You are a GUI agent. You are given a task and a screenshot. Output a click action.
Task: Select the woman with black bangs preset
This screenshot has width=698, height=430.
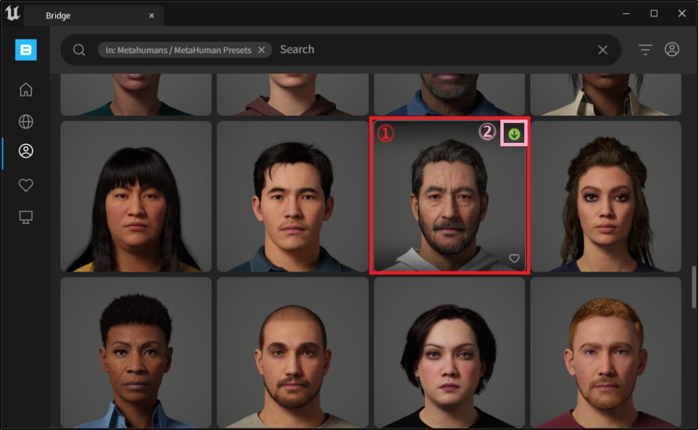point(136,197)
